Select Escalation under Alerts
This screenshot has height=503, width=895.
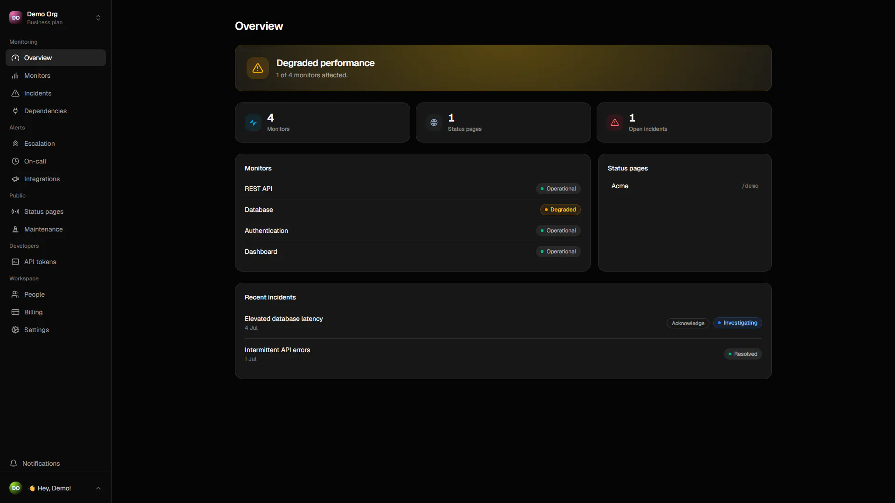tap(56, 143)
